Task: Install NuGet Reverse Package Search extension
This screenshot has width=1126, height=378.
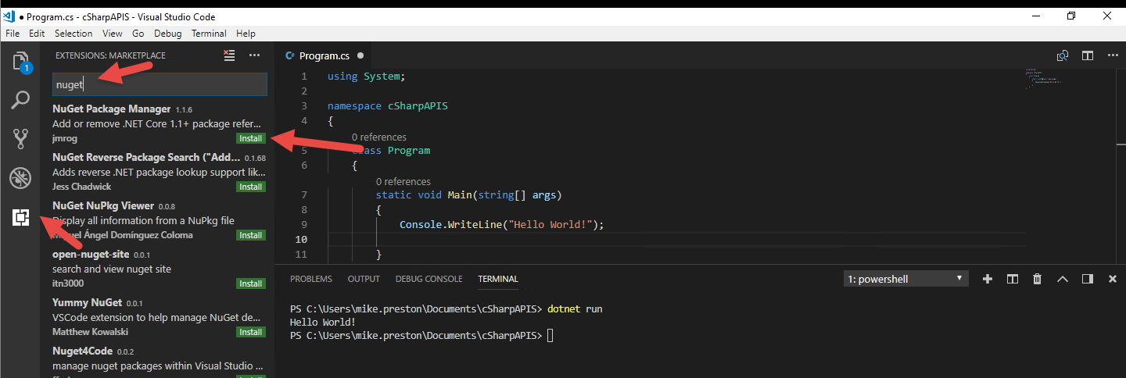Action: [251, 187]
